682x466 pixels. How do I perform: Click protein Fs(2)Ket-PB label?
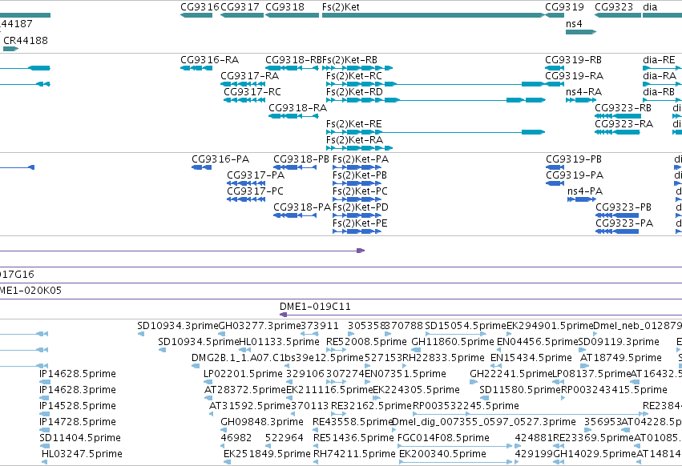(x=360, y=175)
